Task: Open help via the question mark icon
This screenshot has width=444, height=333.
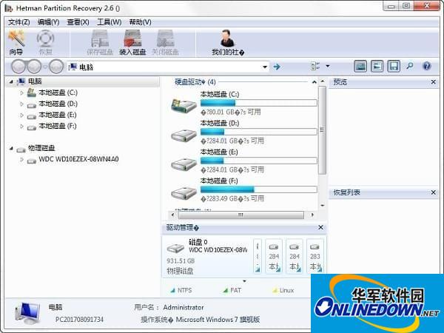Action: 426,67
